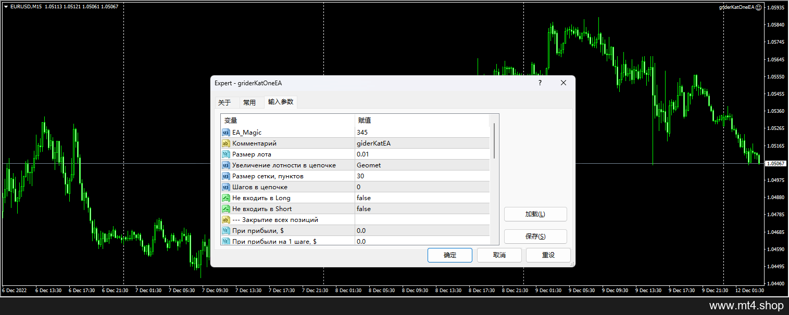Click the current price label 1.05067

click(775, 163)
